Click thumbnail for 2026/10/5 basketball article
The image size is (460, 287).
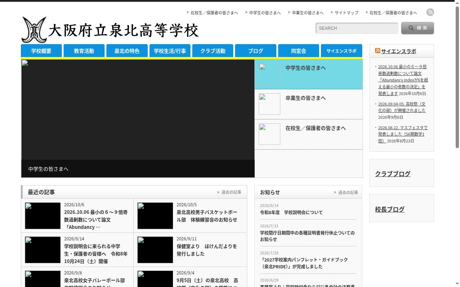(155, 216)
